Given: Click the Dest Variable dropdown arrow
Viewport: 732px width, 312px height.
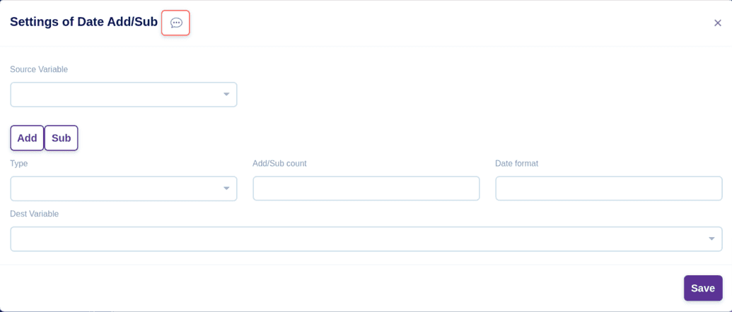Looking at the screenshot, I should point(711,239).
